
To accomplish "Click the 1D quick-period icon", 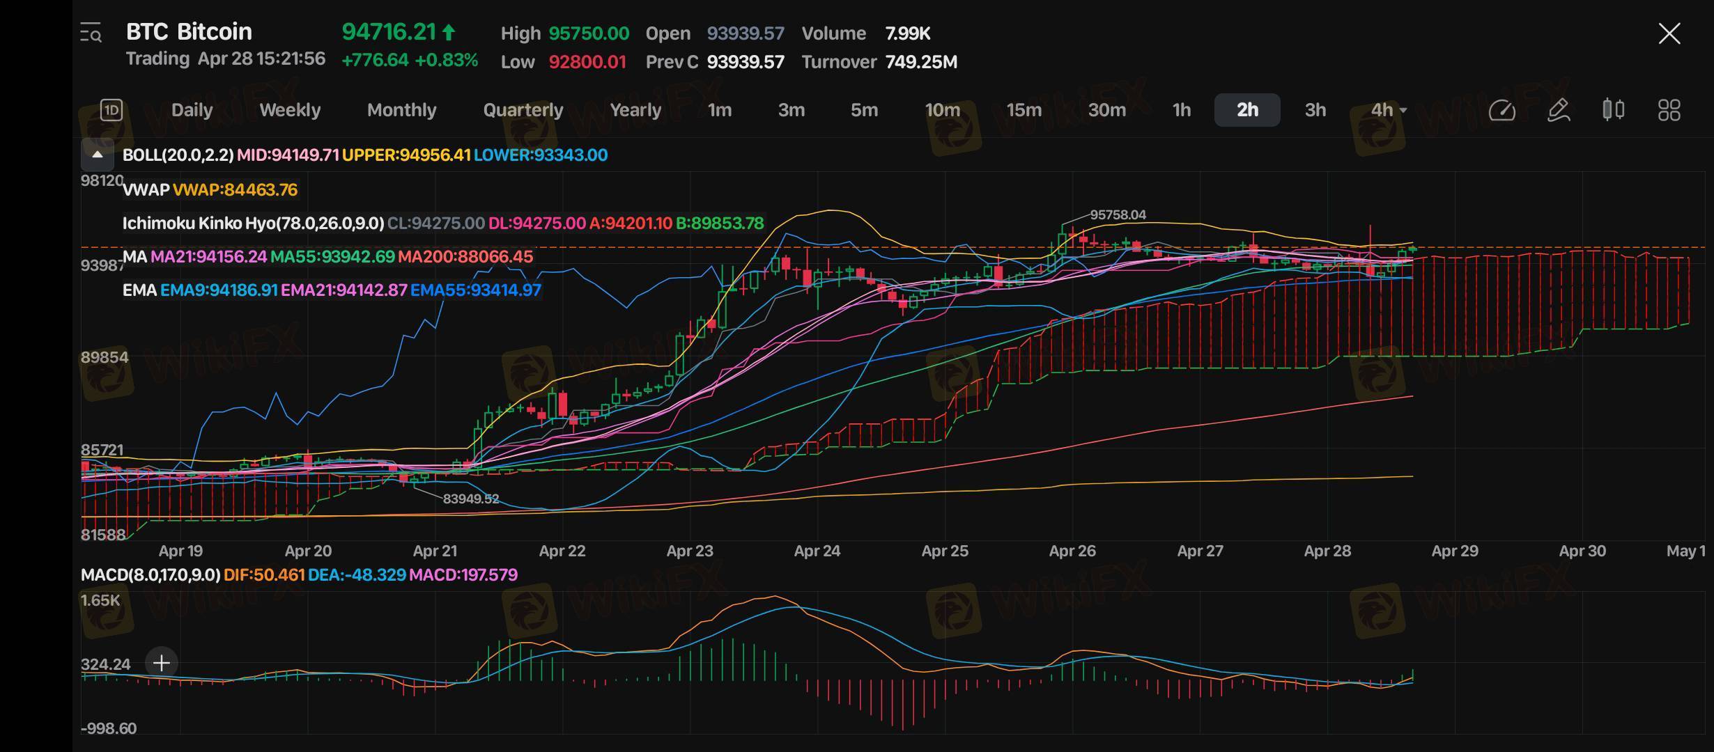I will tap(111, 110).
